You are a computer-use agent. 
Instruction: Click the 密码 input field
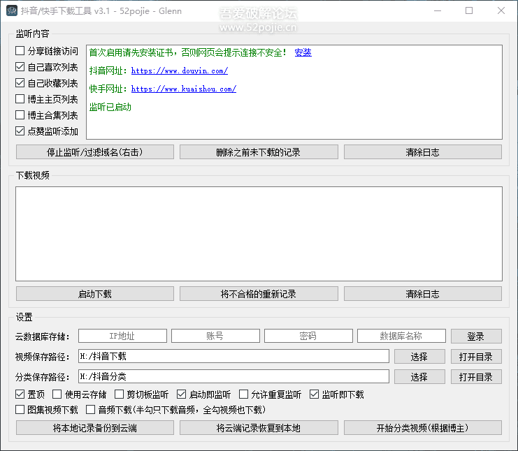[308, 337]
